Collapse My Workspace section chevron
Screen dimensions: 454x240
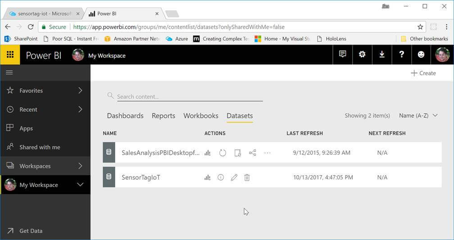coord(80,185)
